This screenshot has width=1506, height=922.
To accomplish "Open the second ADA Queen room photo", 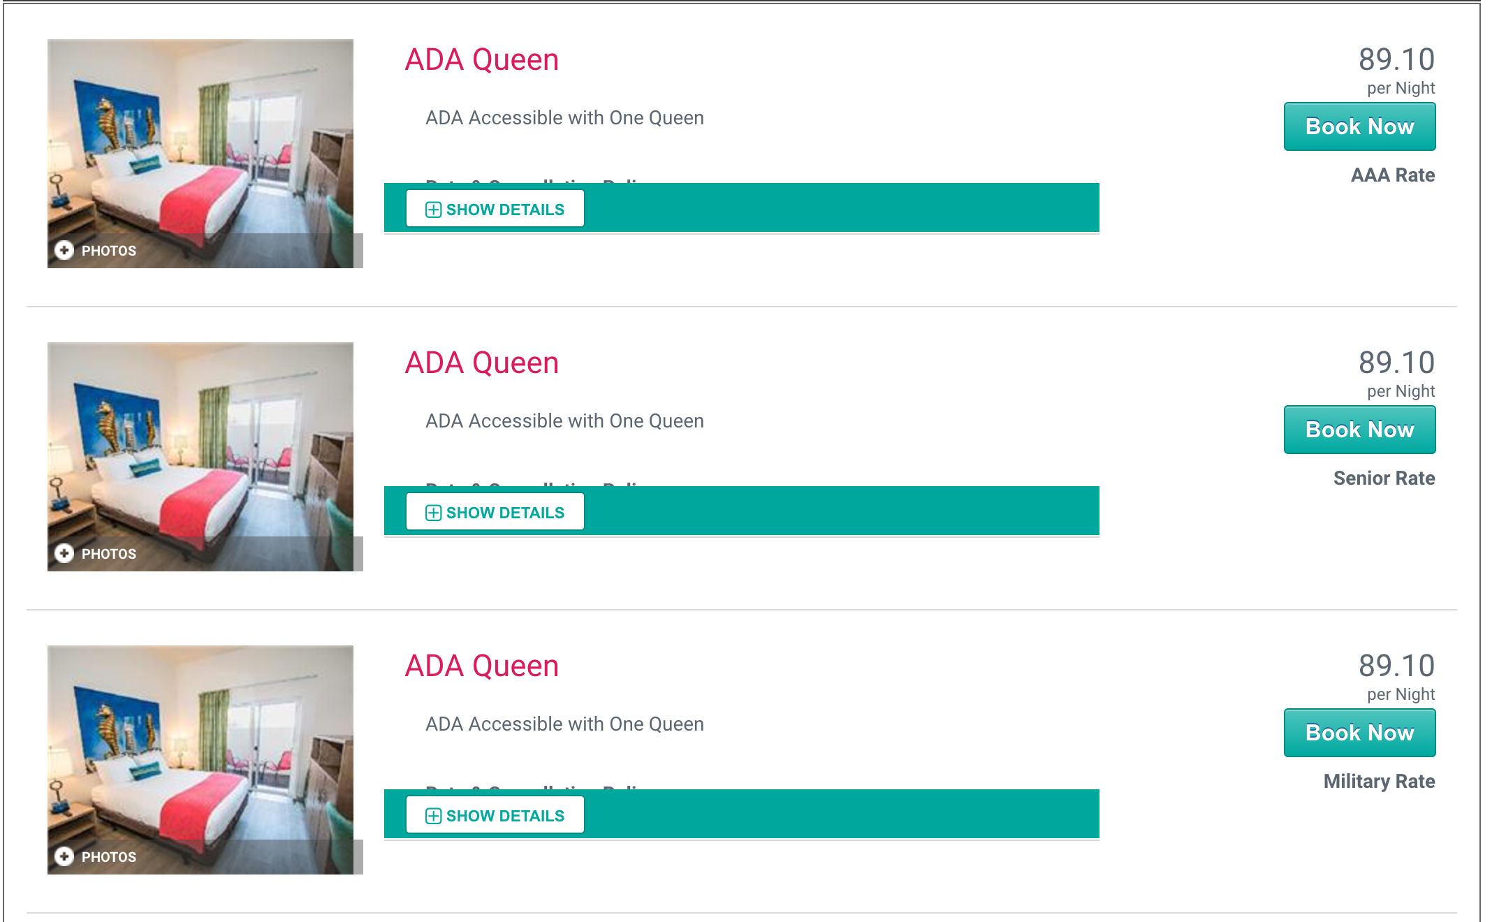I will click(x=200, y=457).
